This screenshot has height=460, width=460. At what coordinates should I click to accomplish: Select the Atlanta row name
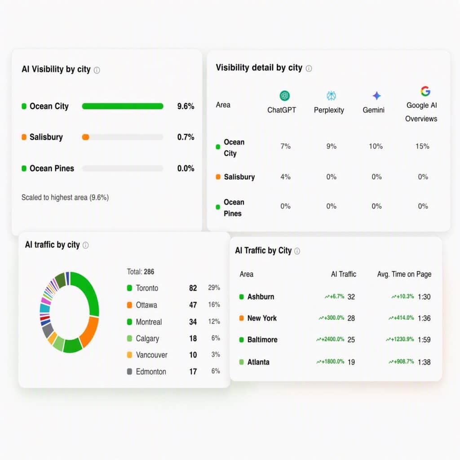pos(258,362)
